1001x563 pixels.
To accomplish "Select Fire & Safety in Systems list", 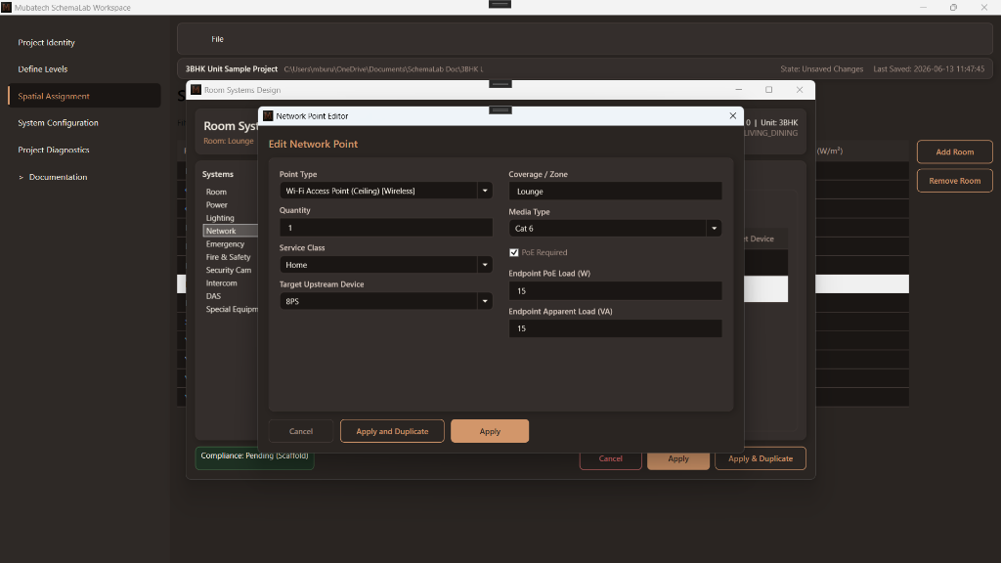I will pyautogui.click(x=228, y=257).
